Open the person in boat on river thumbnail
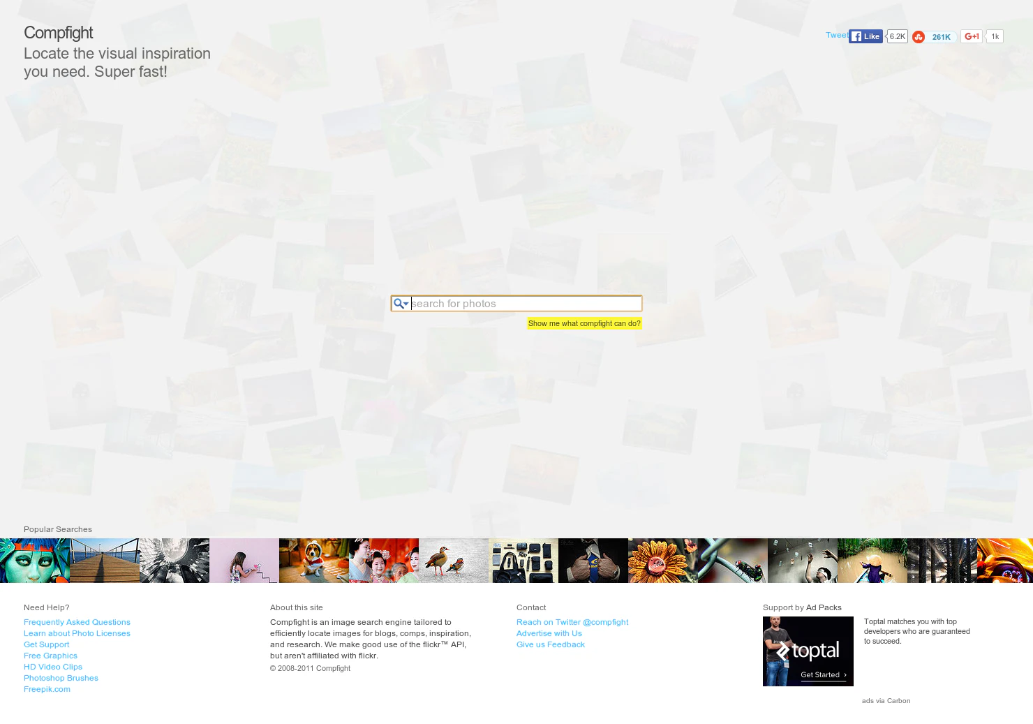Viewport: 1033px width, 724px height. pos(872,561)
